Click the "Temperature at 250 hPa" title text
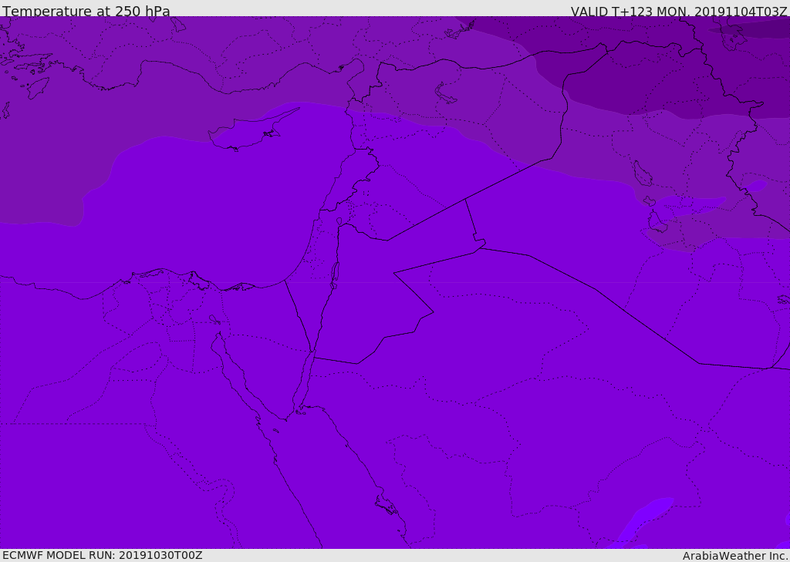This screenshot has height=562, width=790. click(x=86, y=11)
